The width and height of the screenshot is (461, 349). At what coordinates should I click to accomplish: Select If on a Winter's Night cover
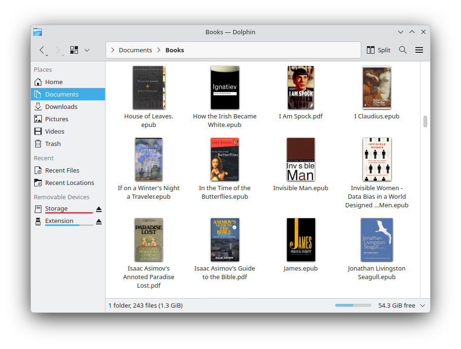tap(149, 159)
